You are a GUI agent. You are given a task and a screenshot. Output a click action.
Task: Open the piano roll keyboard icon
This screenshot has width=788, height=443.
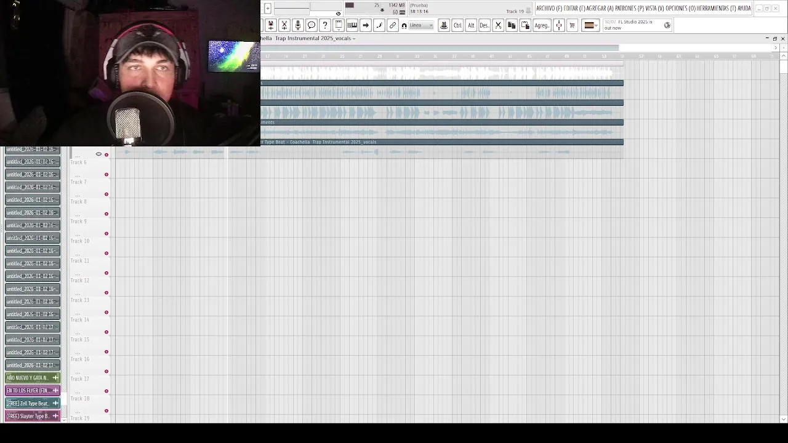point(352,25)
